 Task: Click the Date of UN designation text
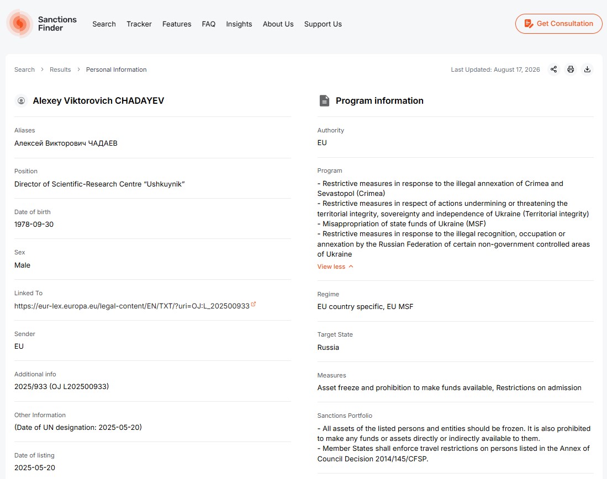(x=78, y=428)
